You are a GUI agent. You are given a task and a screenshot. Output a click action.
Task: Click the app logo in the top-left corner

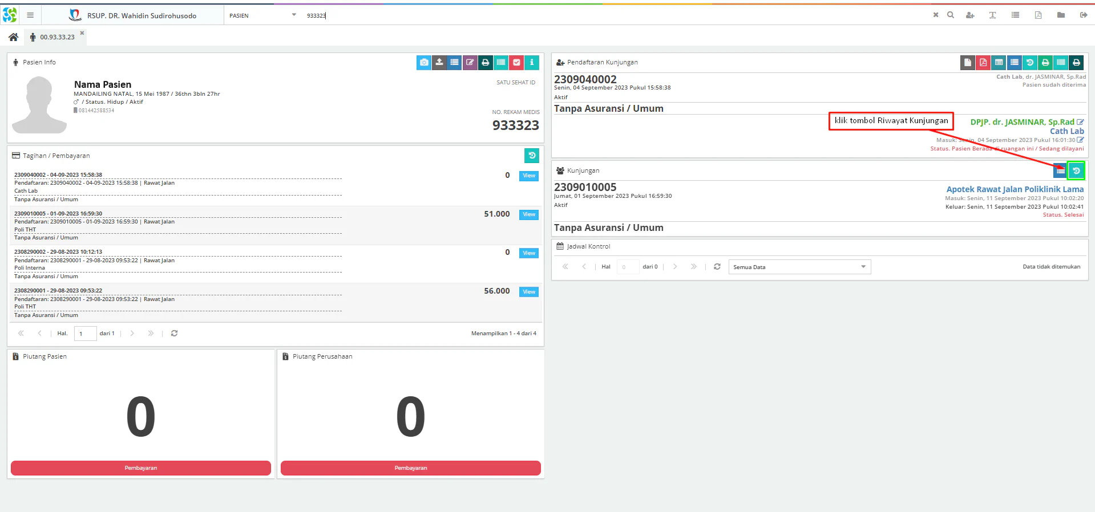10,15
